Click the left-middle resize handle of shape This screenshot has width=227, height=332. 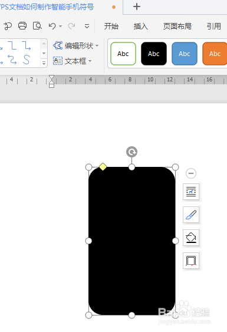(88, 241)
